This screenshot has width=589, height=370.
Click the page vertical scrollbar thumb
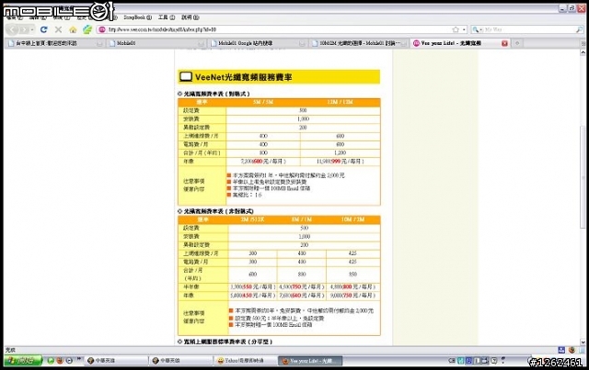pyautogui.click(x=583, y=175)
